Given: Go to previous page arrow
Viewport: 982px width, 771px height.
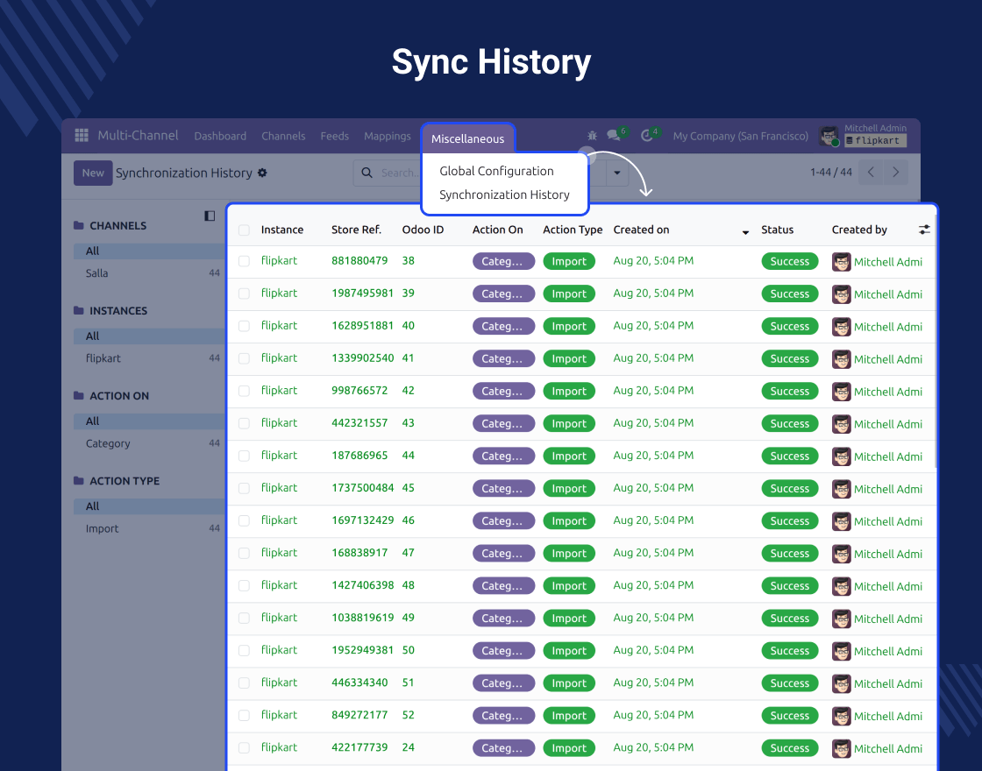Looking at the screenshot, I should [872, 172].
